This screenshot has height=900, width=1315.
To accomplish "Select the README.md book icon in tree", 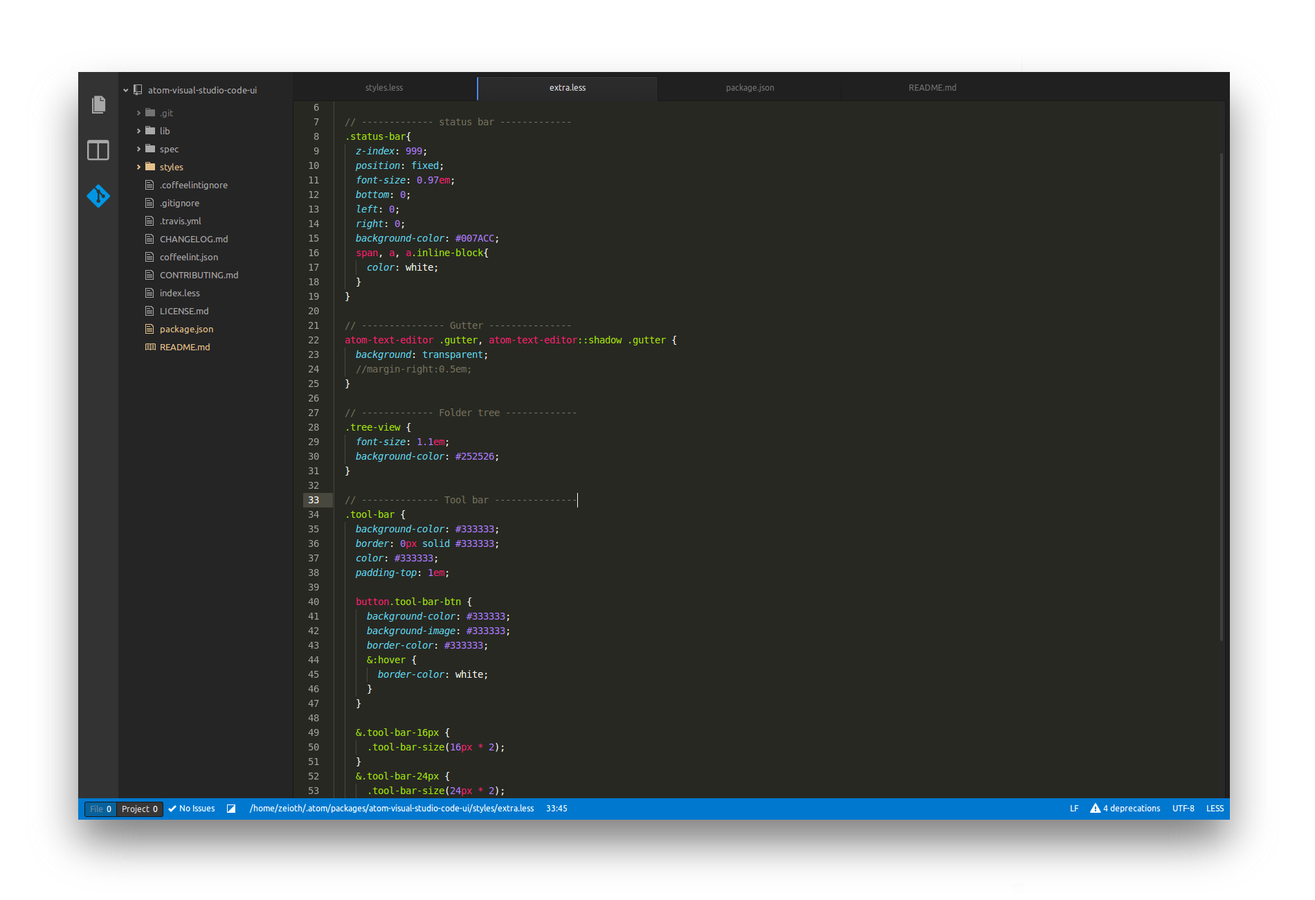I will pyautogui.click(x=150, y=347).
